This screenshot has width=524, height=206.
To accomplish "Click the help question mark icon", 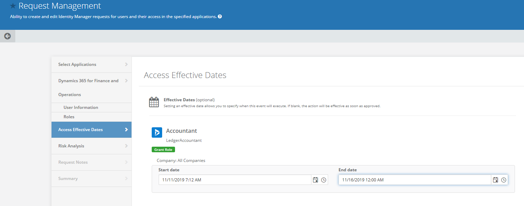I will [x=220, y=17].
